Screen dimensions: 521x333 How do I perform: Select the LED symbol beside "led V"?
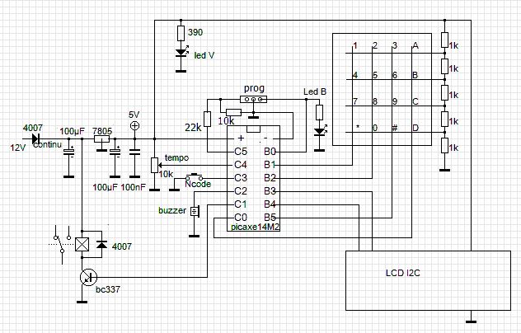[181, 53]
